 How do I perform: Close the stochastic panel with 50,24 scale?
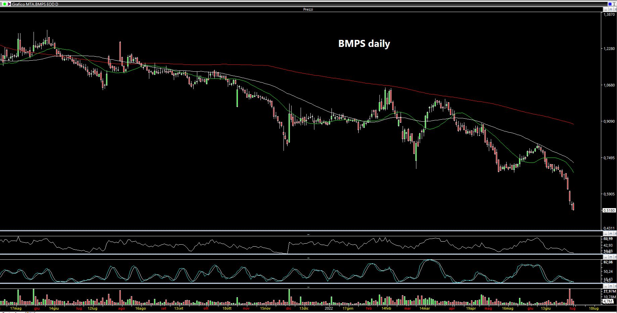615,257
